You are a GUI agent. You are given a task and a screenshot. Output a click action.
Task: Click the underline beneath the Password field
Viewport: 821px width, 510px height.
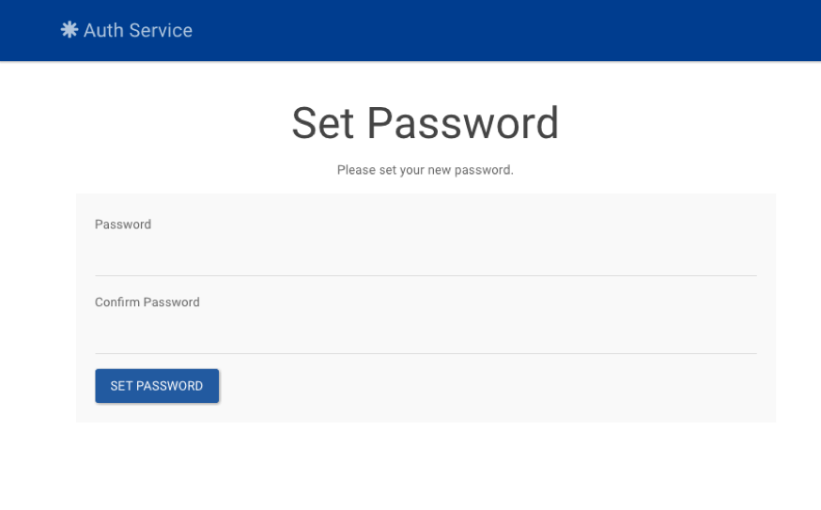coord(426,275)
